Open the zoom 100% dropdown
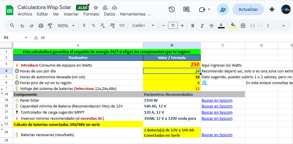Viewport: 293px width, 144px height. 66,26
